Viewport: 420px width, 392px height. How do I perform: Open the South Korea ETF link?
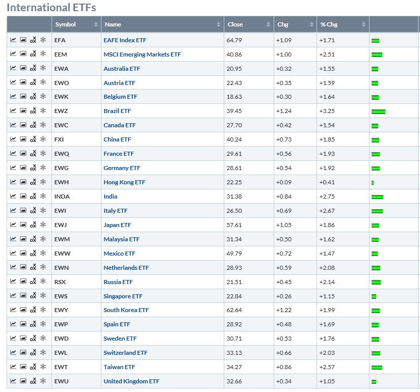coord(126,310)
